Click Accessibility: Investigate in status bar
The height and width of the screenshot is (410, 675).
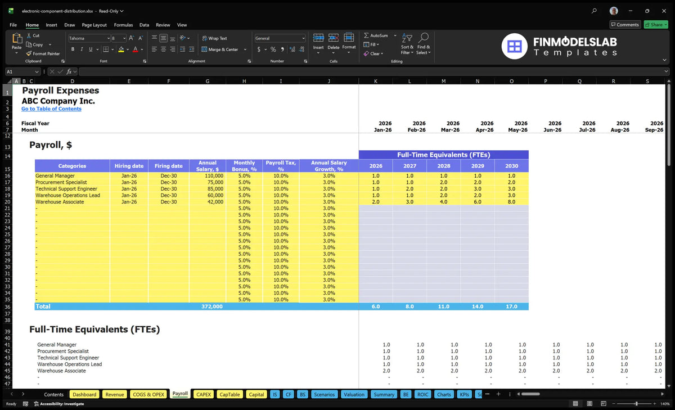click(x=59, y=404)
